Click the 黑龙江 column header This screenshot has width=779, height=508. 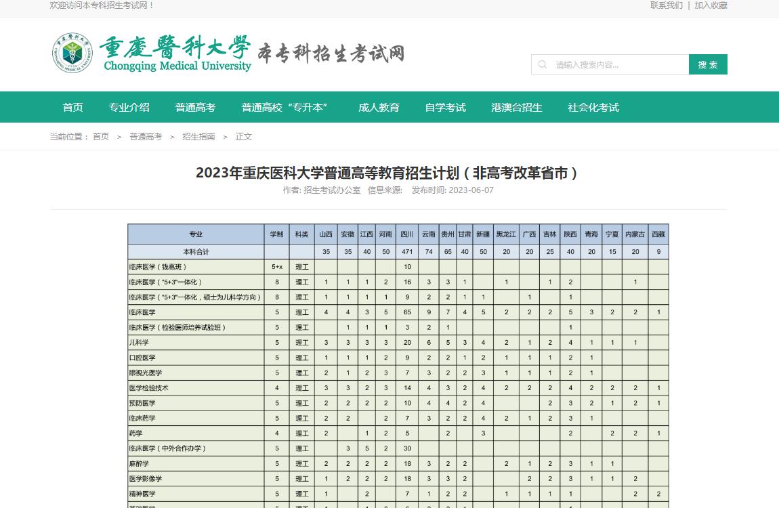point(506,234)
